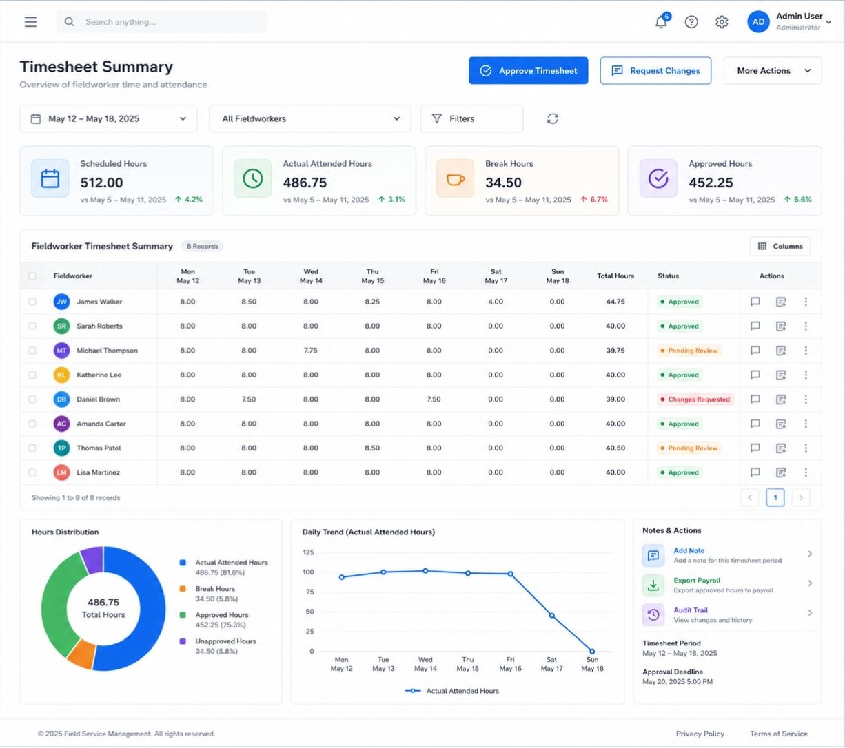This screenshot has height=748, width=845.
Task: Click the Break Hours coffee cup icon
Action: tap(456, 179)
